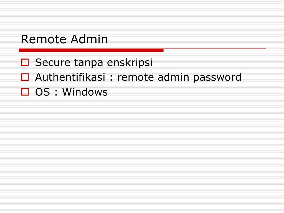This screenshot has height=213, width=284.
Task: Select the thick red bar under the title
Action: pos(91,50)
